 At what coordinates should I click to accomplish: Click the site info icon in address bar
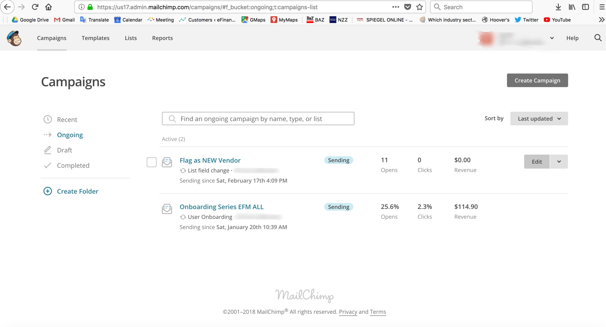81,7
